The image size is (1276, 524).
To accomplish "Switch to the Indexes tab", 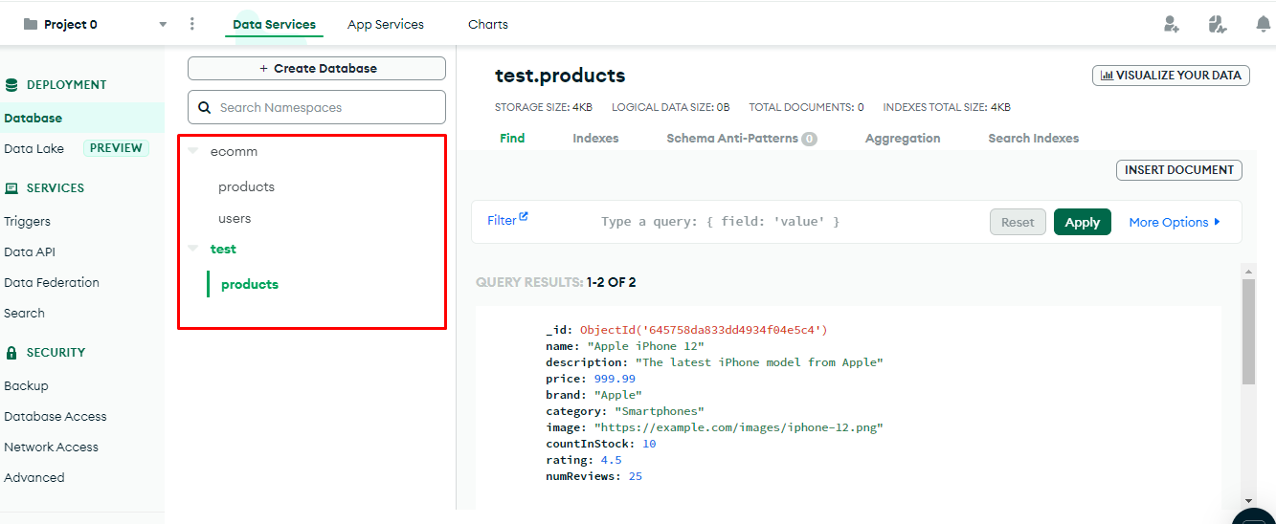I will point(595,139).
